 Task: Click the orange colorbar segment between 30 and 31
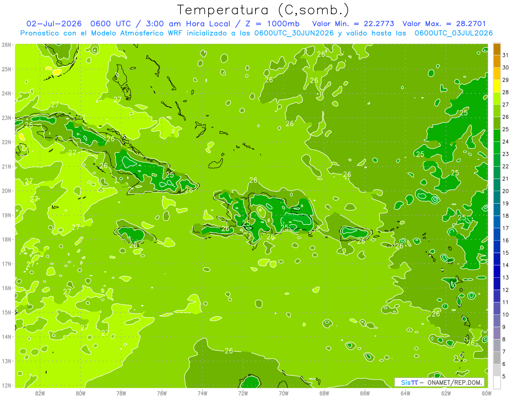pos(497,62)
